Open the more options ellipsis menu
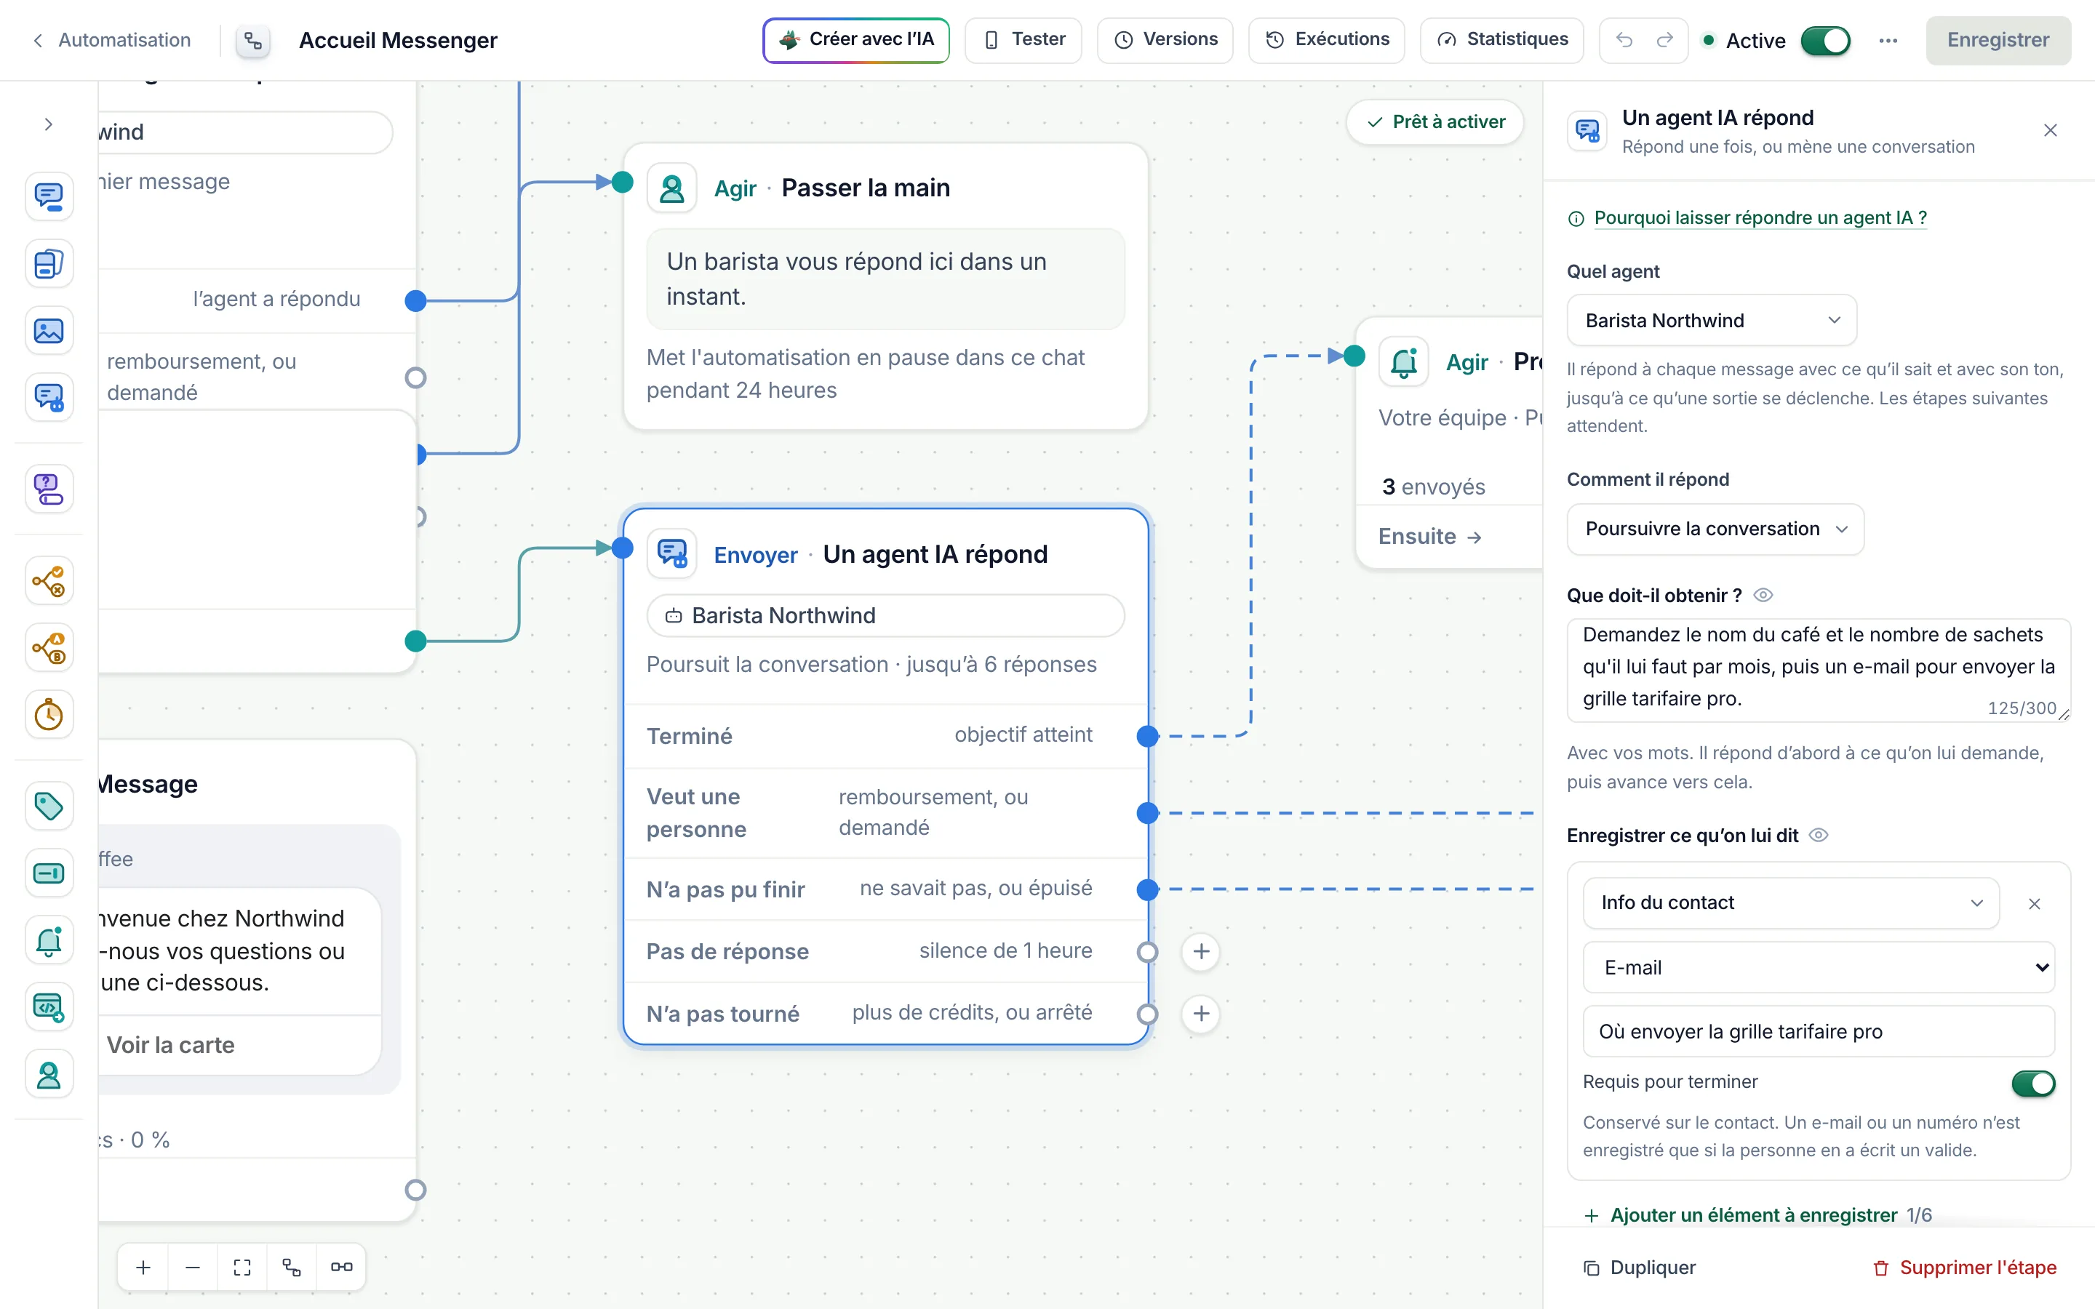This screenshot has width=2095, height=1309. click(1889, 40)
